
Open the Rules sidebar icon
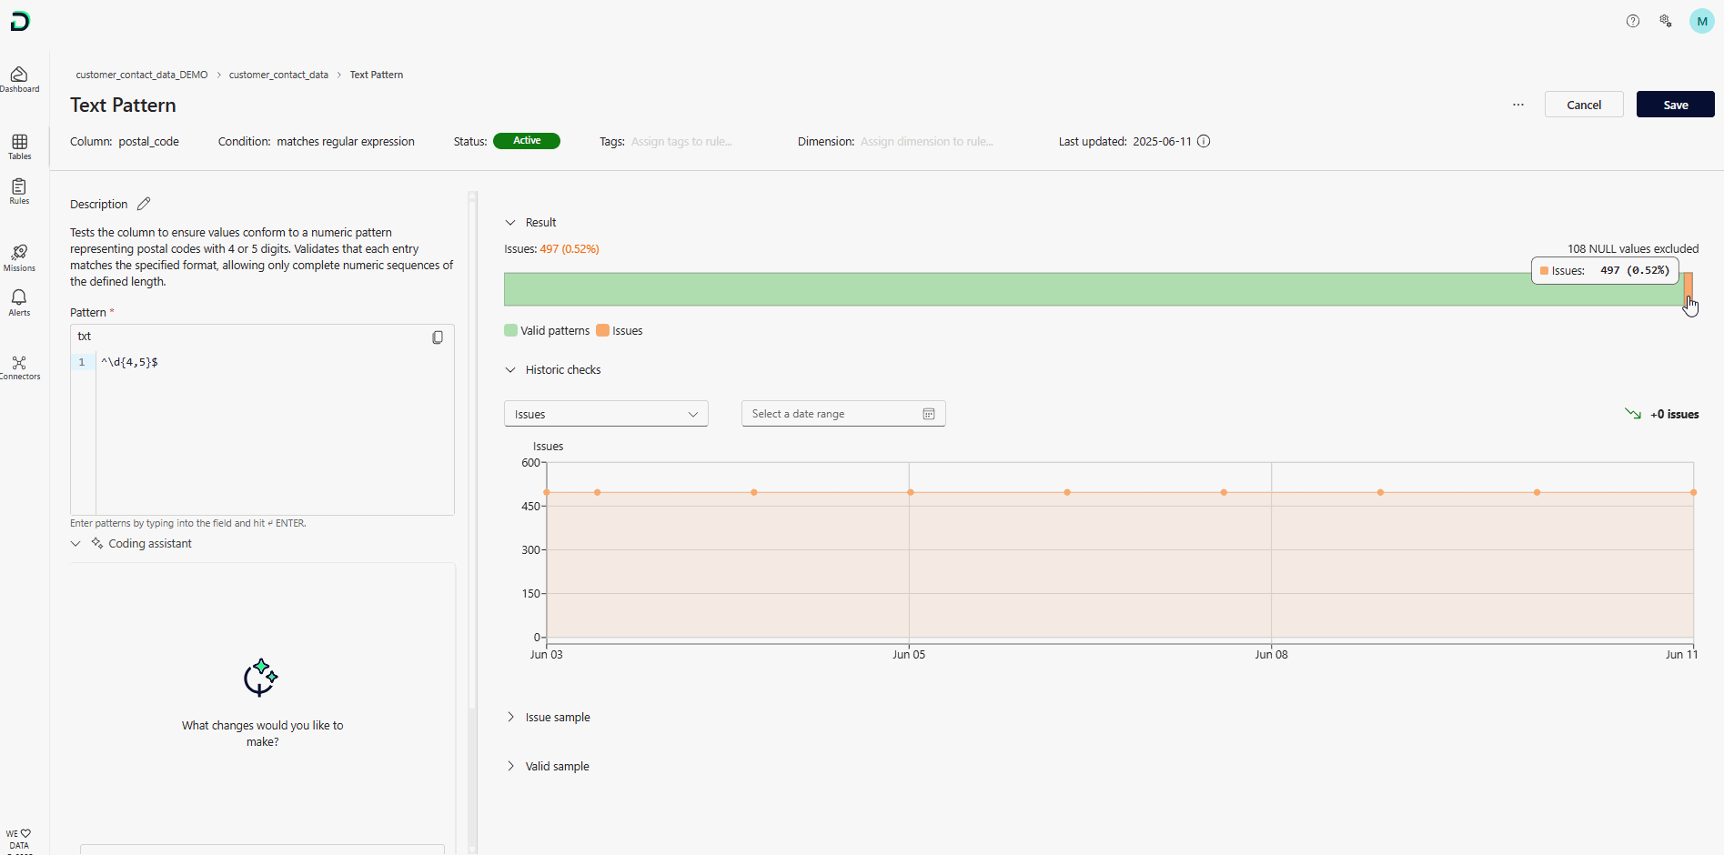[19, 191]
